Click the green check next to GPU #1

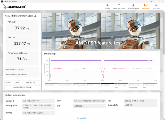pos(13,101)
